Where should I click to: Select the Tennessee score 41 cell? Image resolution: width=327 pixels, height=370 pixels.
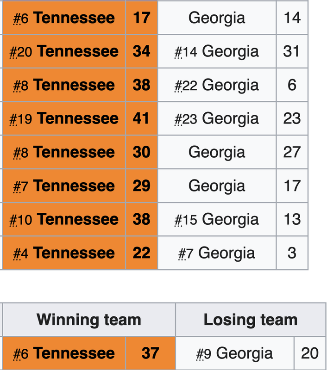[x=142, y=118]
